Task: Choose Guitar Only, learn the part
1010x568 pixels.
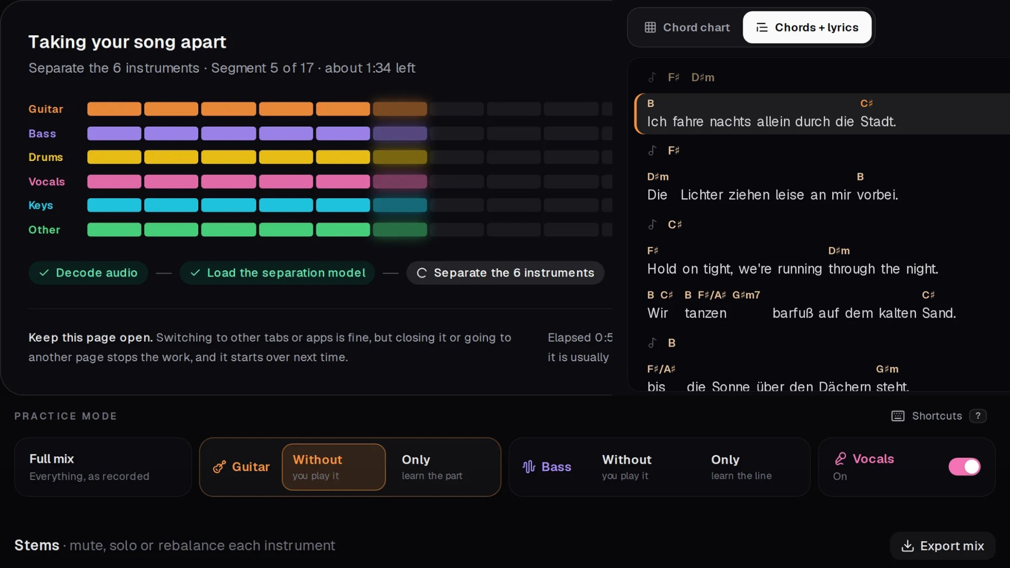Action: (442, 467)
